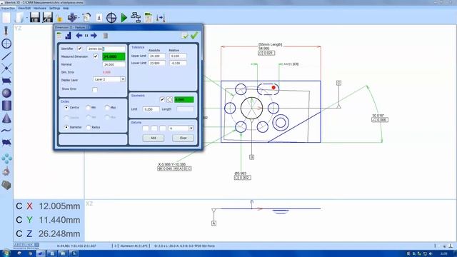Screen dimensions: 457x257
Task: Click the padlock icon in toolbar
Action: coord(59,19)
